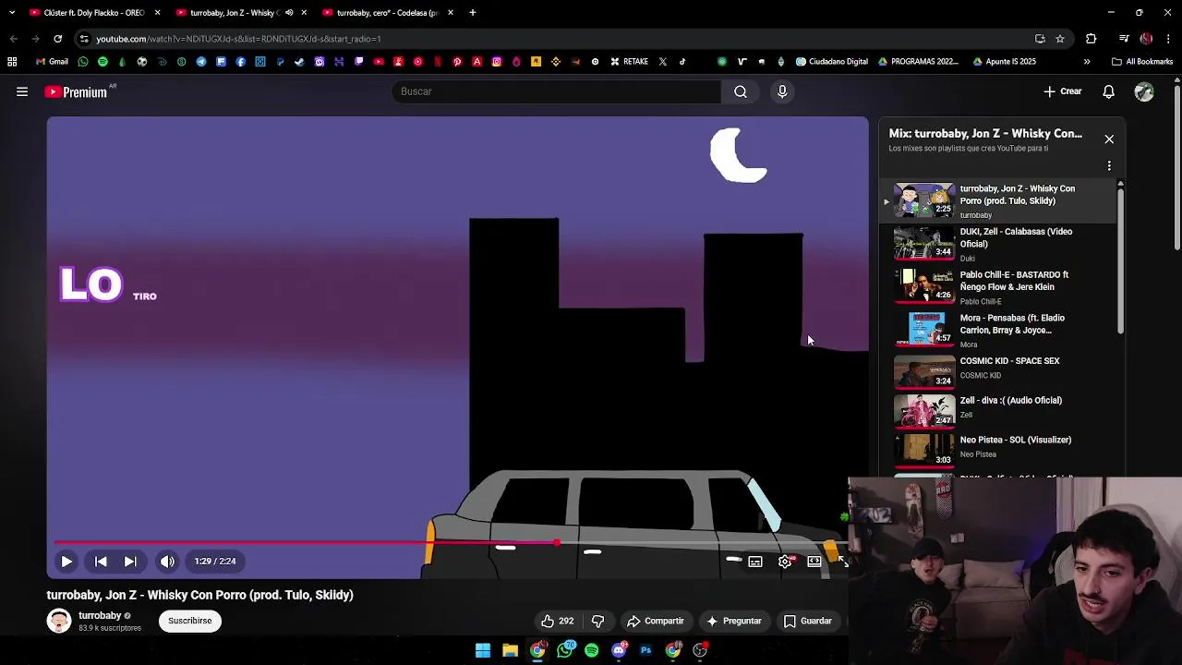Screen dimensions: 1182x665
Task: Open a new browser tab
Action: pos(472,13)
